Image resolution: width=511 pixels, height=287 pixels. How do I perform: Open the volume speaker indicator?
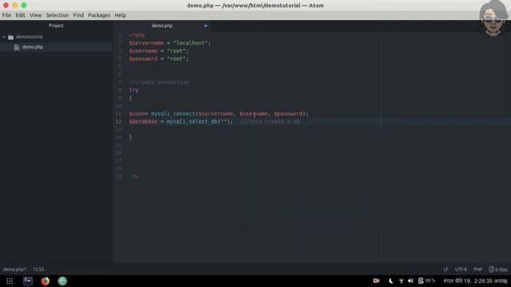point(410,281)
